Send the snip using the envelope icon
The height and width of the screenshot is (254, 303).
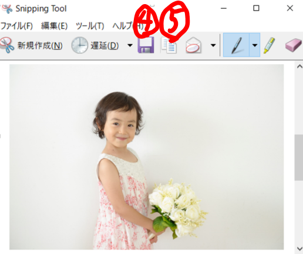click(x=193, y=45)
